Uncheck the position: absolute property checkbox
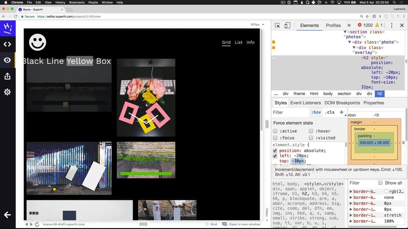This screenshot has width=408, height=229. [x=275, y=150]
